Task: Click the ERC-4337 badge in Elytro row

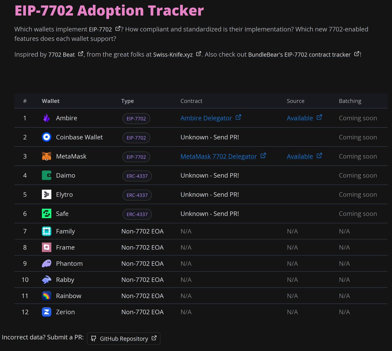Action: click(x=137, y=195)
